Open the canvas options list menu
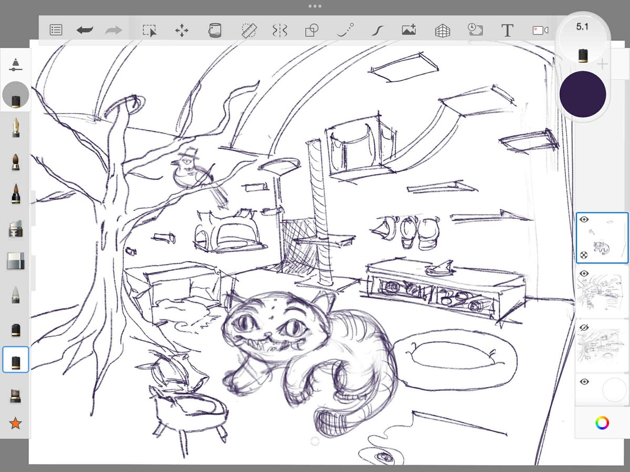The width and height of the screenshot is (630, 472). [x=56, y=30]
